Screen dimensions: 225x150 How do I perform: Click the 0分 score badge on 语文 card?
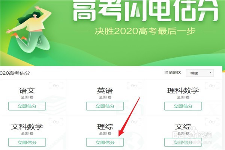pyautogui.click(x=56, y=86)
